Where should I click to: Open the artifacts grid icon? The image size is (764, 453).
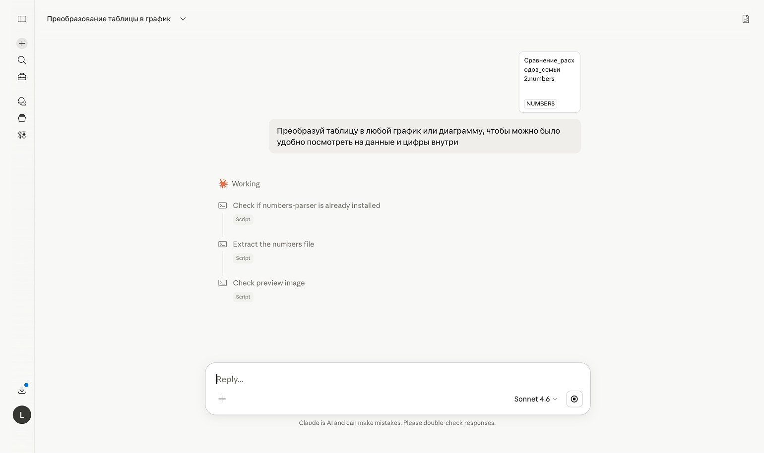pos(22,135)
